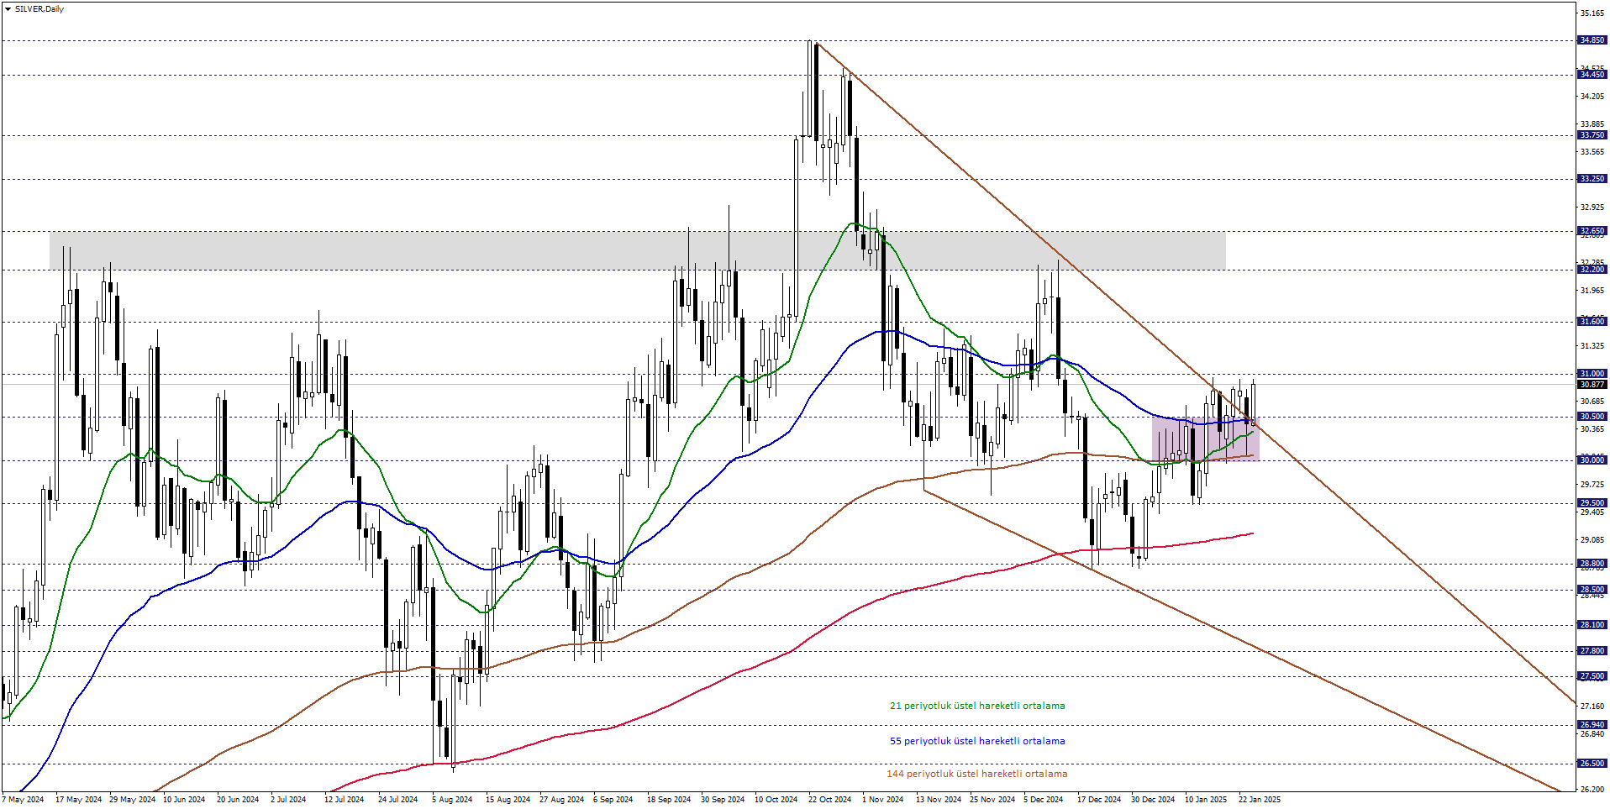Click the 33.750 price level tag
Viewport: 1610px width, 809px height.
point(1592,135)
